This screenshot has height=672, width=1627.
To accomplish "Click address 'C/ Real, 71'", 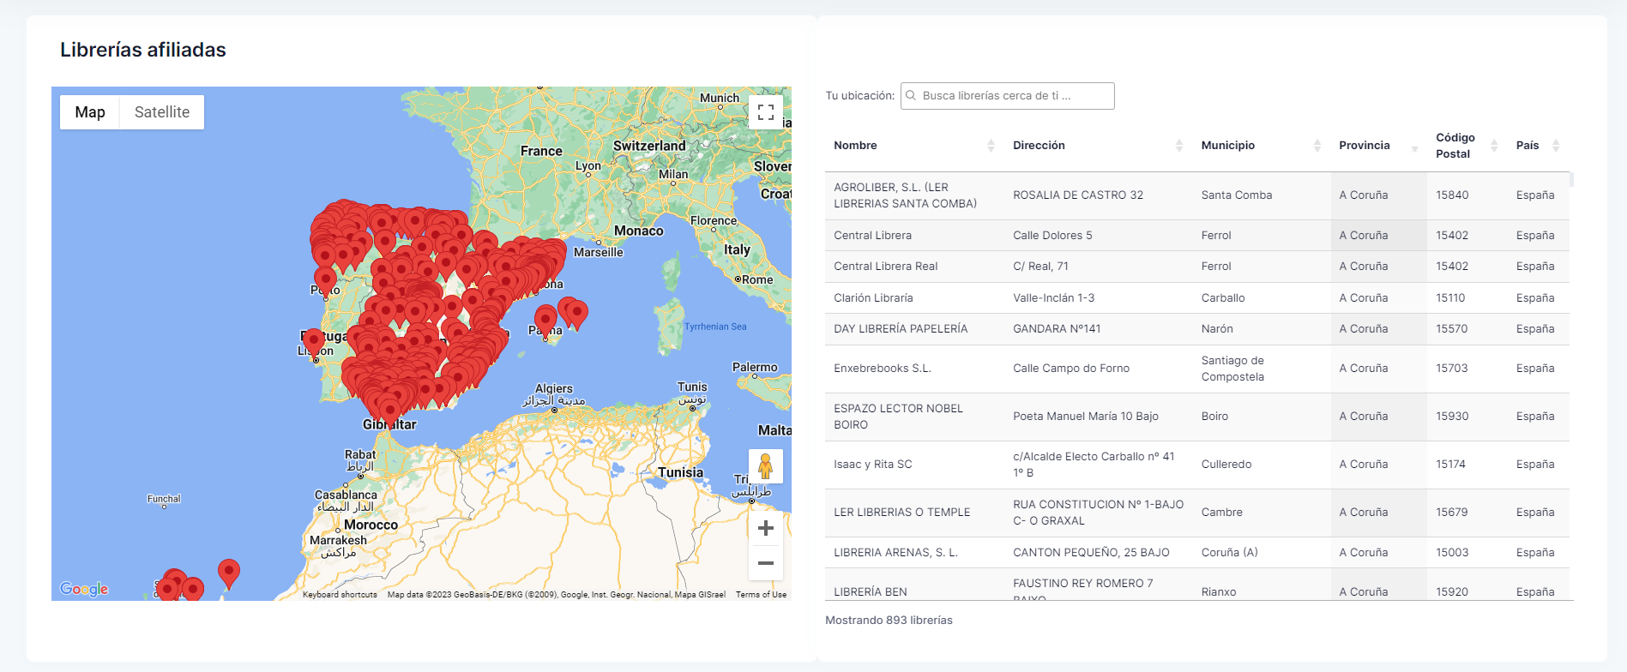I will 1040,267.
